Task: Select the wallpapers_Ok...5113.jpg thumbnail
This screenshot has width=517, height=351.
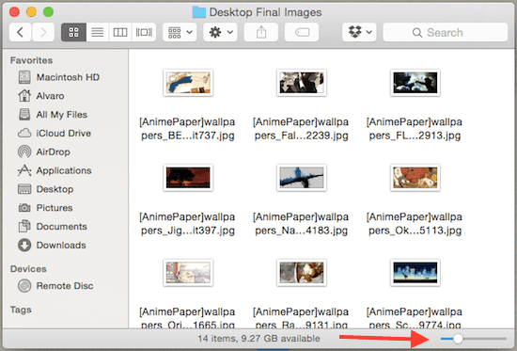Action: (415, 178)
